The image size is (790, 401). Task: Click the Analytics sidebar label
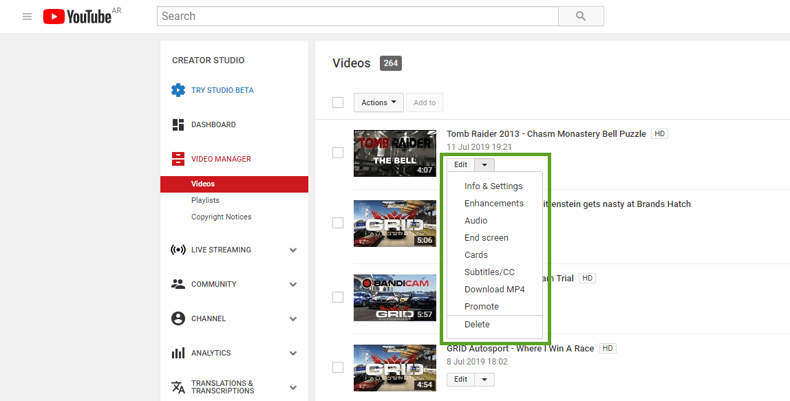point(211,353)
